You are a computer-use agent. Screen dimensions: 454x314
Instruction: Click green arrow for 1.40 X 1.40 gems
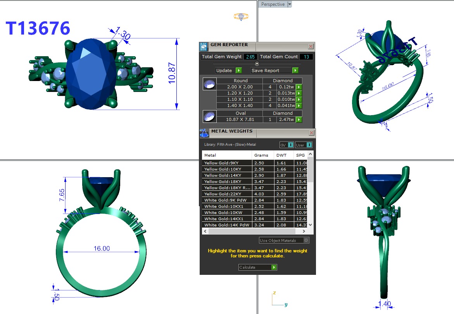point(299,106)
